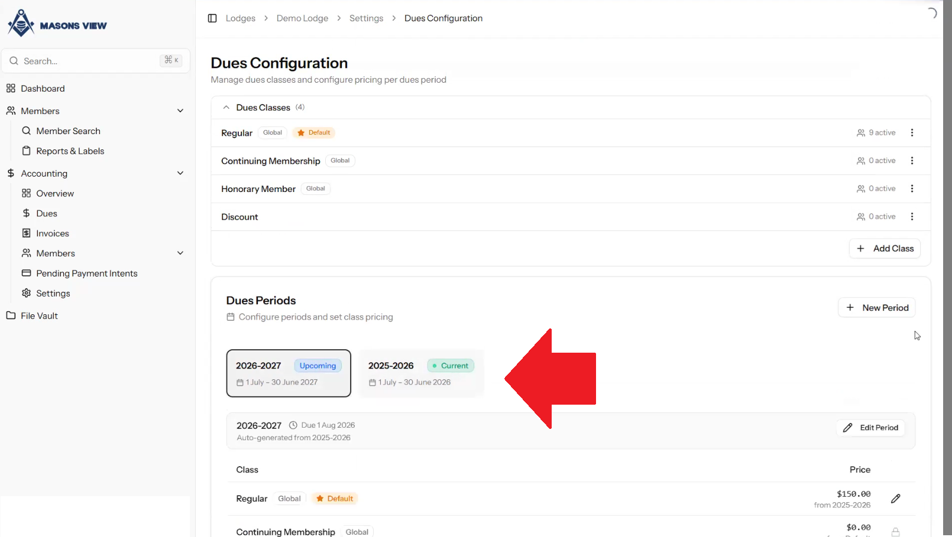The width and height of the screenshot is (952, 537).
Task: Select the 2026-2027 Upcoming period
Action: click(289, 373)
